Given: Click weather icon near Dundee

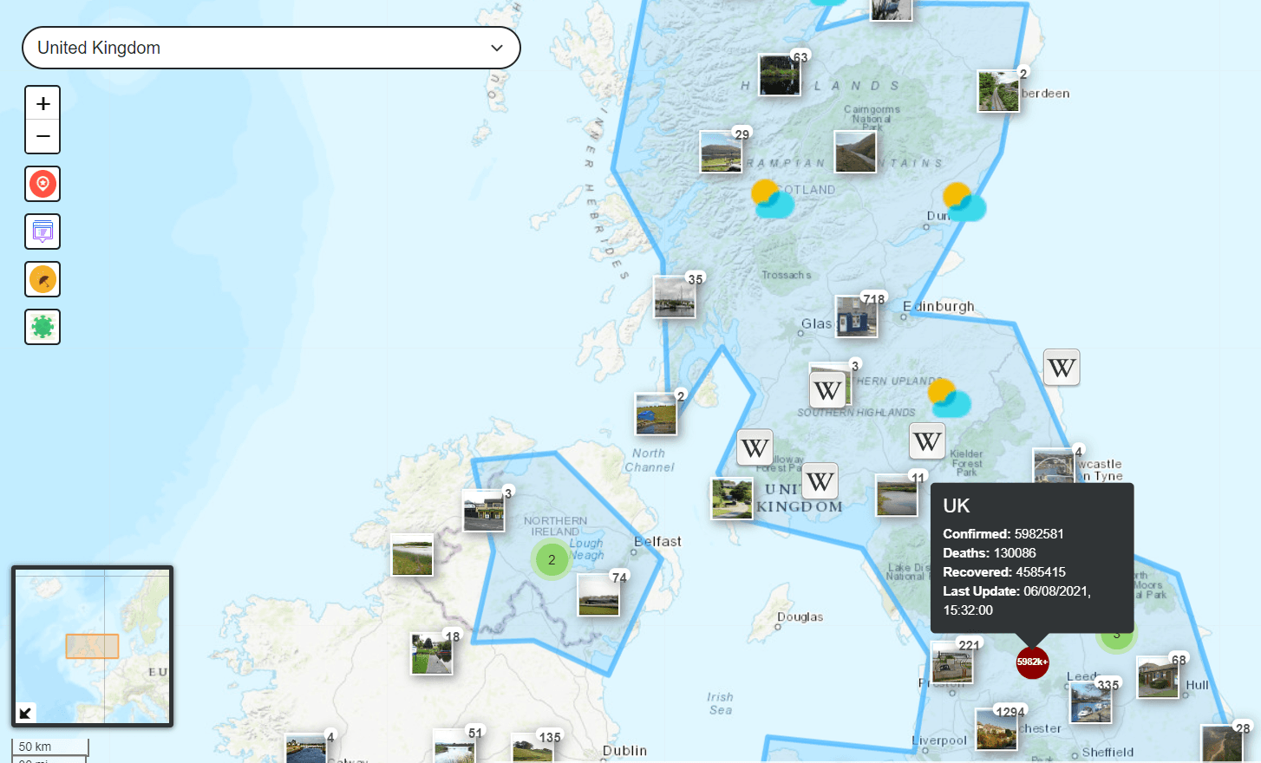Looking at the screenshot, I should point(964,202).
